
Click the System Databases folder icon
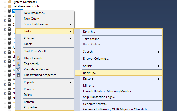pyautogui.click(x=9, y=2)
